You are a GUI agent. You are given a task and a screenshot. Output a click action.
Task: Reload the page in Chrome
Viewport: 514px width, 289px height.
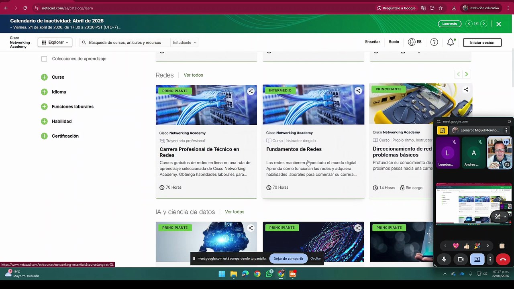coord(25,8)
